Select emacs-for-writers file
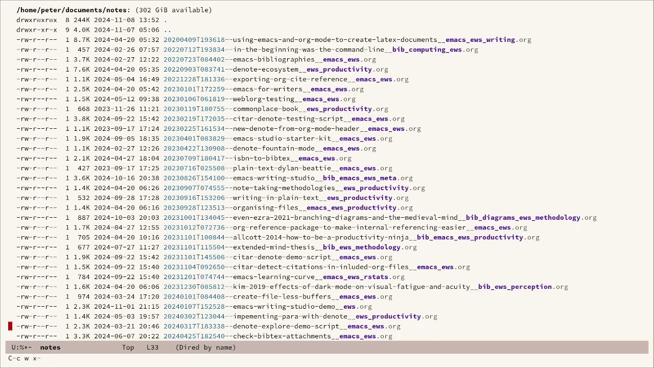Viewport: 654px width, 368px height. (x=264, y=89)
